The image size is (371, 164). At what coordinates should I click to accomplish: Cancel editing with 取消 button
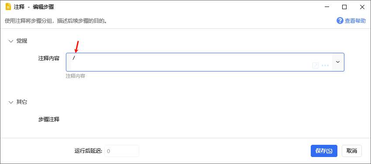(x=352, y=151)
